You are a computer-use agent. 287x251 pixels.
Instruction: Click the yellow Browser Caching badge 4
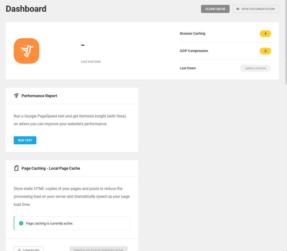(x=265, y=34)
